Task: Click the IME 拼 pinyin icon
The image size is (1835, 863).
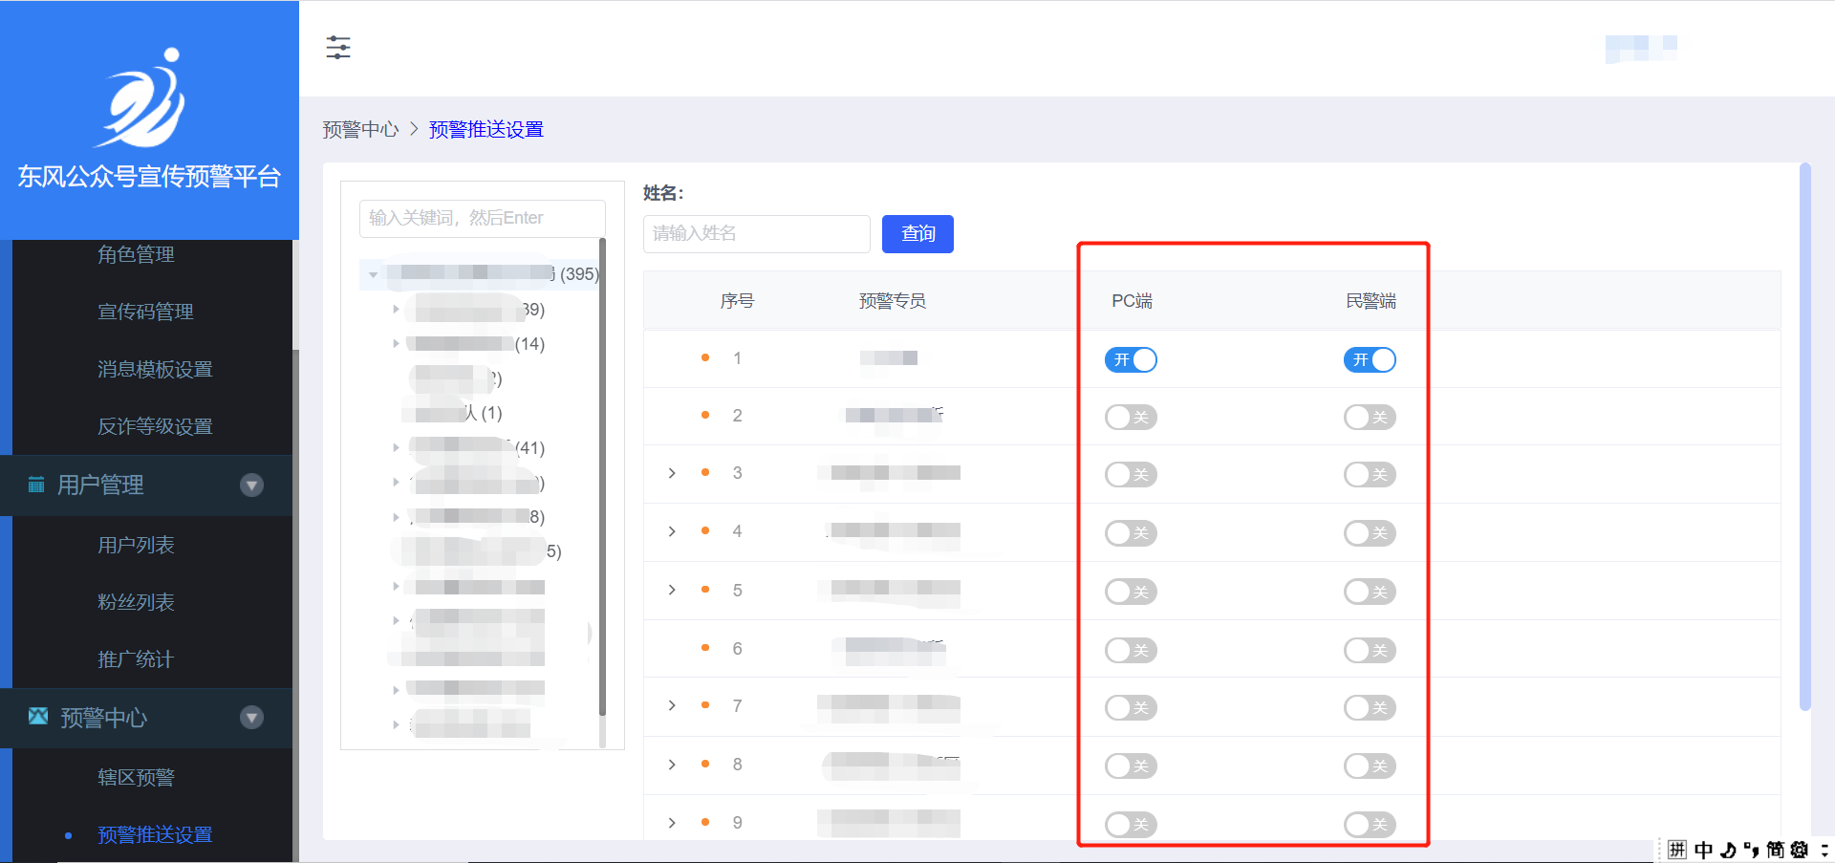Action: click(1677, 850)
